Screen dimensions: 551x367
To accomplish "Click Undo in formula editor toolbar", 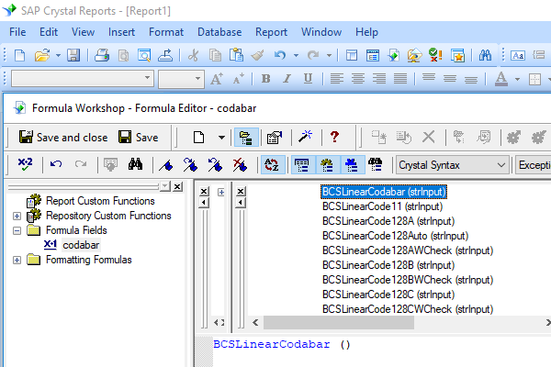I will point(56,164).
